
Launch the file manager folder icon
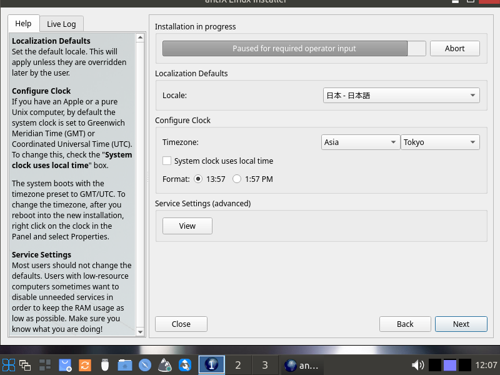point(125,365)
